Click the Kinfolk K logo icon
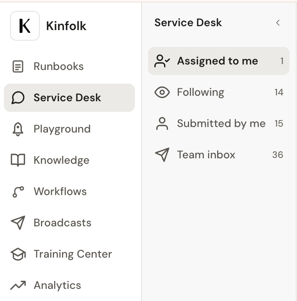This screenshot has height=301, width=297. (x=25, y=26)
